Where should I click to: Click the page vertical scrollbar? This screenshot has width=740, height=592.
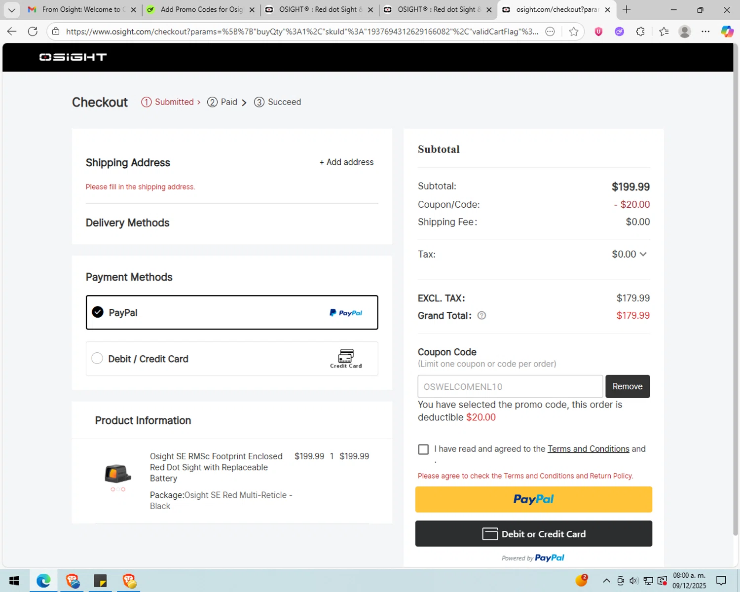coord(736,290)
